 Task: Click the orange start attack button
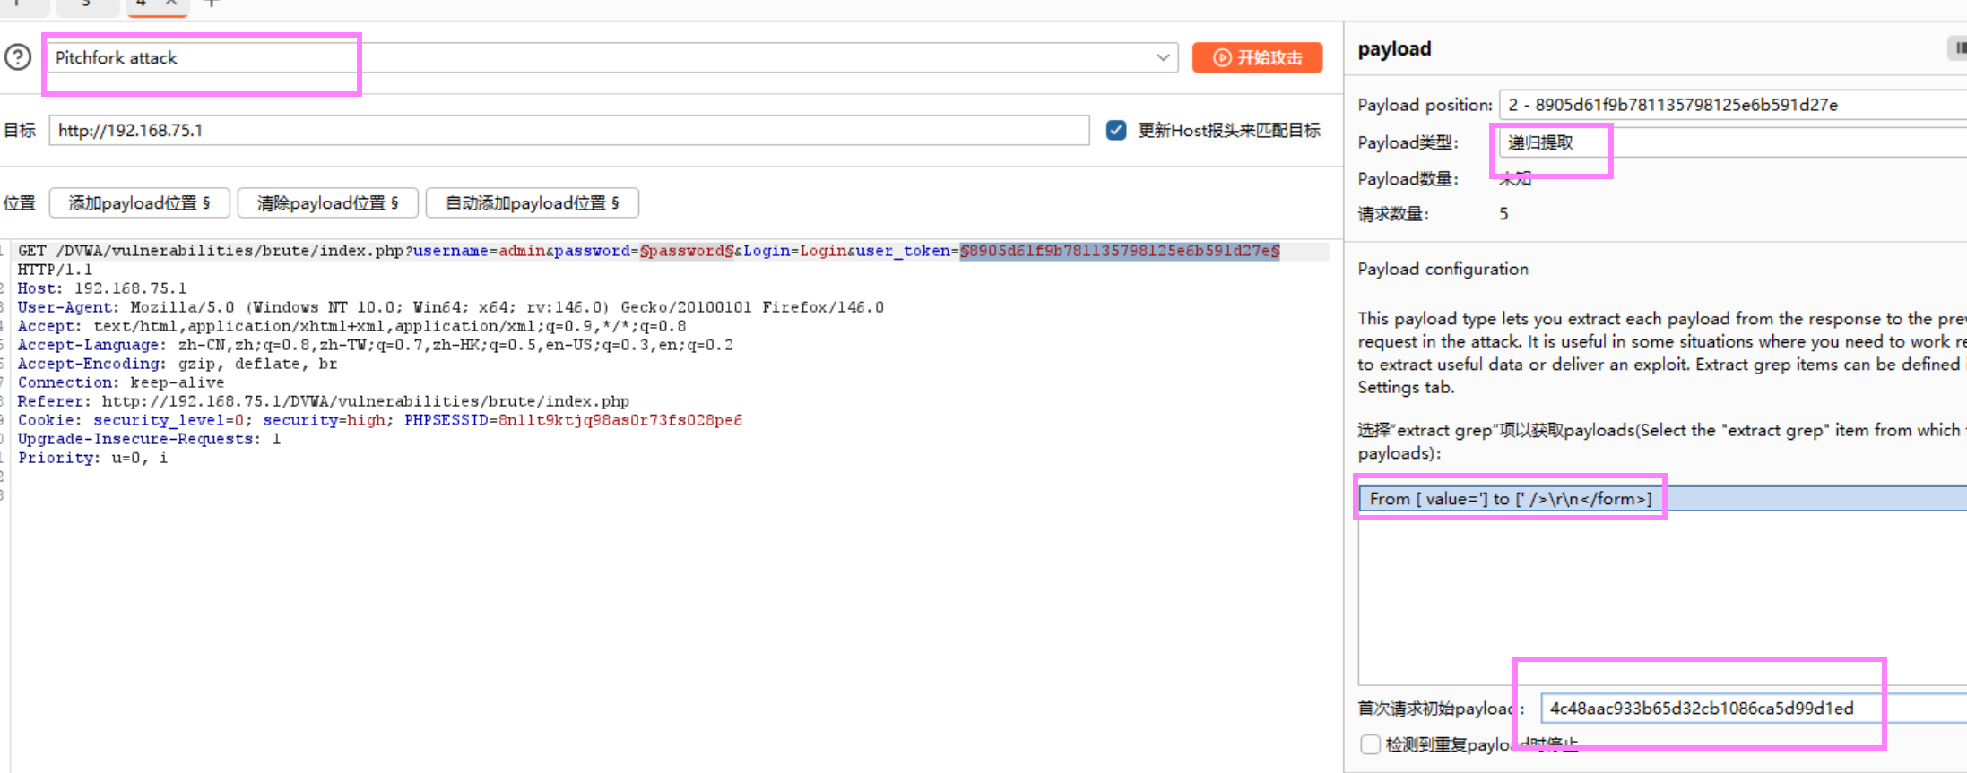tap(1257, 57)
